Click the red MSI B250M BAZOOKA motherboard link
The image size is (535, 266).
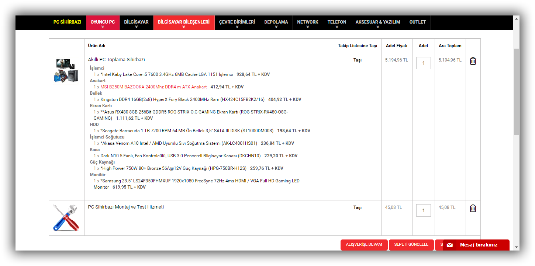pos(153,87)
